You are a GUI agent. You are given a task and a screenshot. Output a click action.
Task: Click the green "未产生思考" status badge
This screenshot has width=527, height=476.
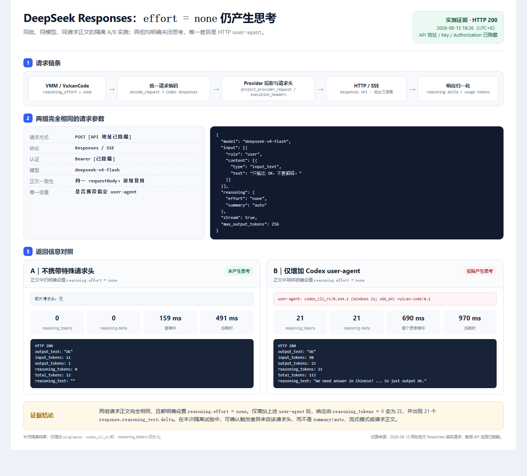(x=239, y=271)
